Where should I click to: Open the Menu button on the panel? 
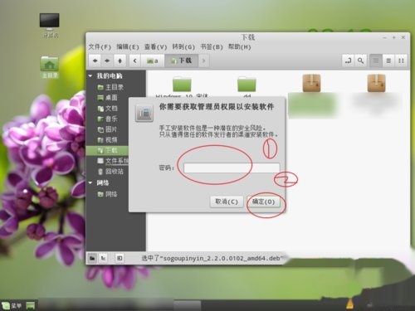pyautogui.click(x=12, y=305)
